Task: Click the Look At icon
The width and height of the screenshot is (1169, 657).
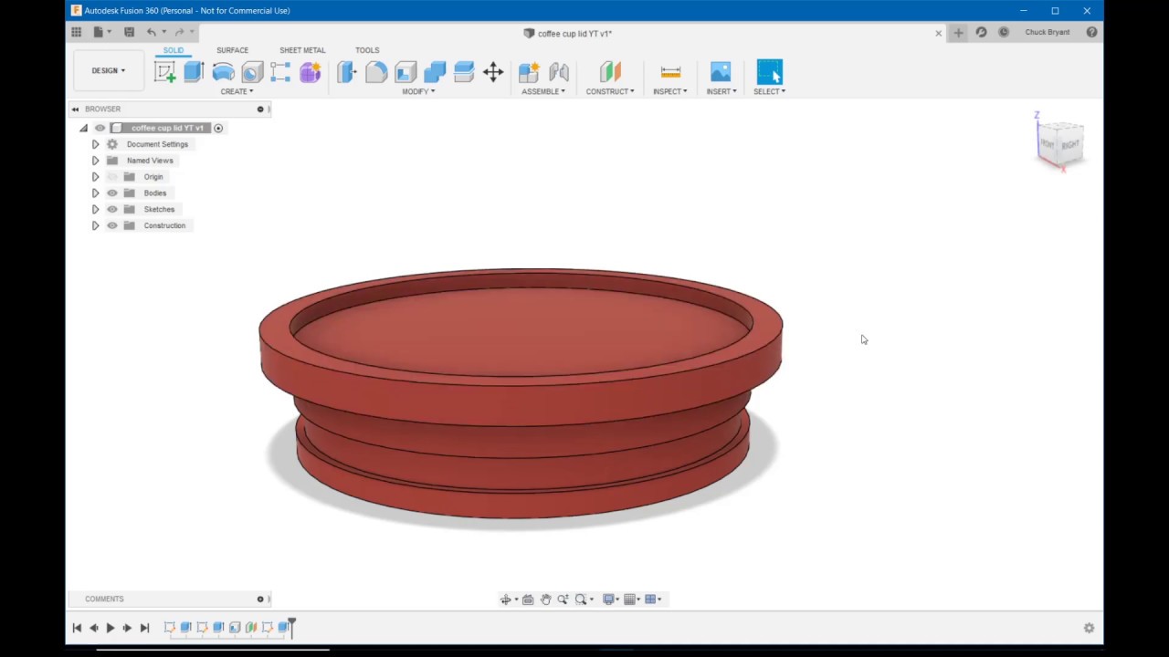Action: [x=528, y=600]
